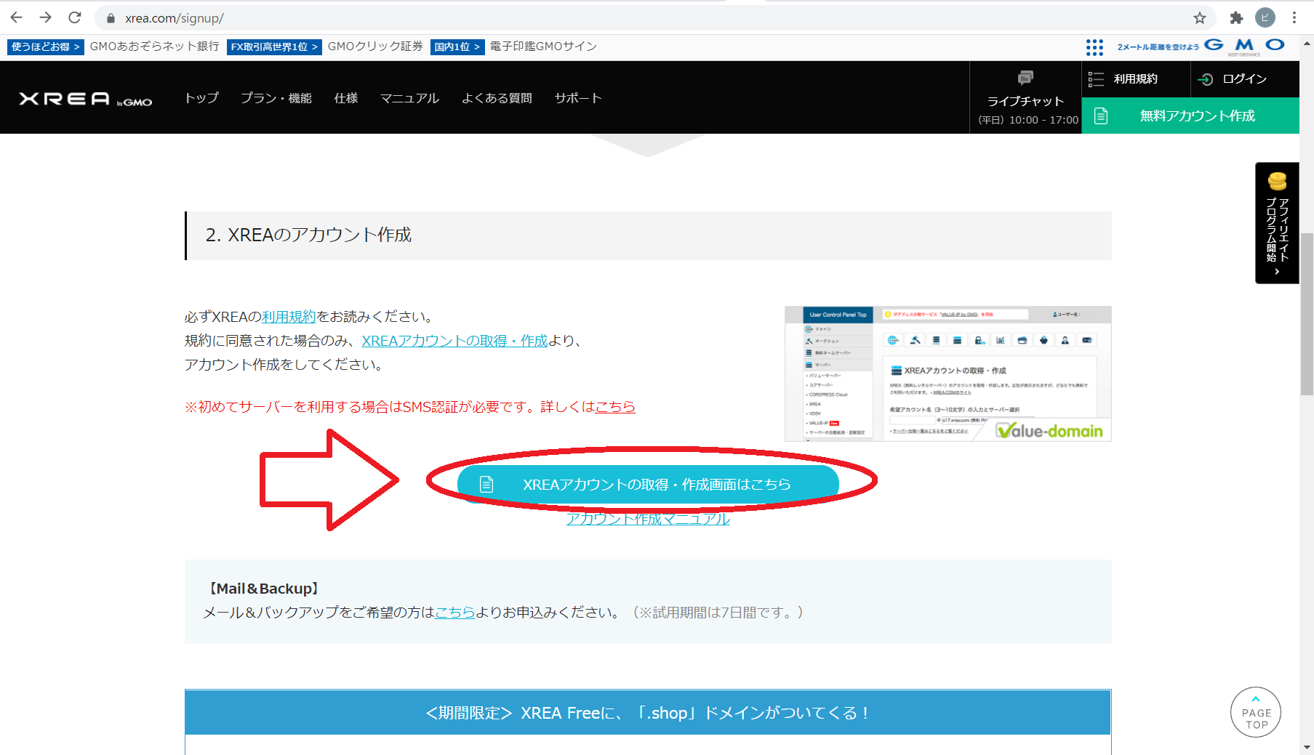Click the scrollbar down arrow
The height and width of the screenshot is (755, 1314).
tap(1307, 747)
